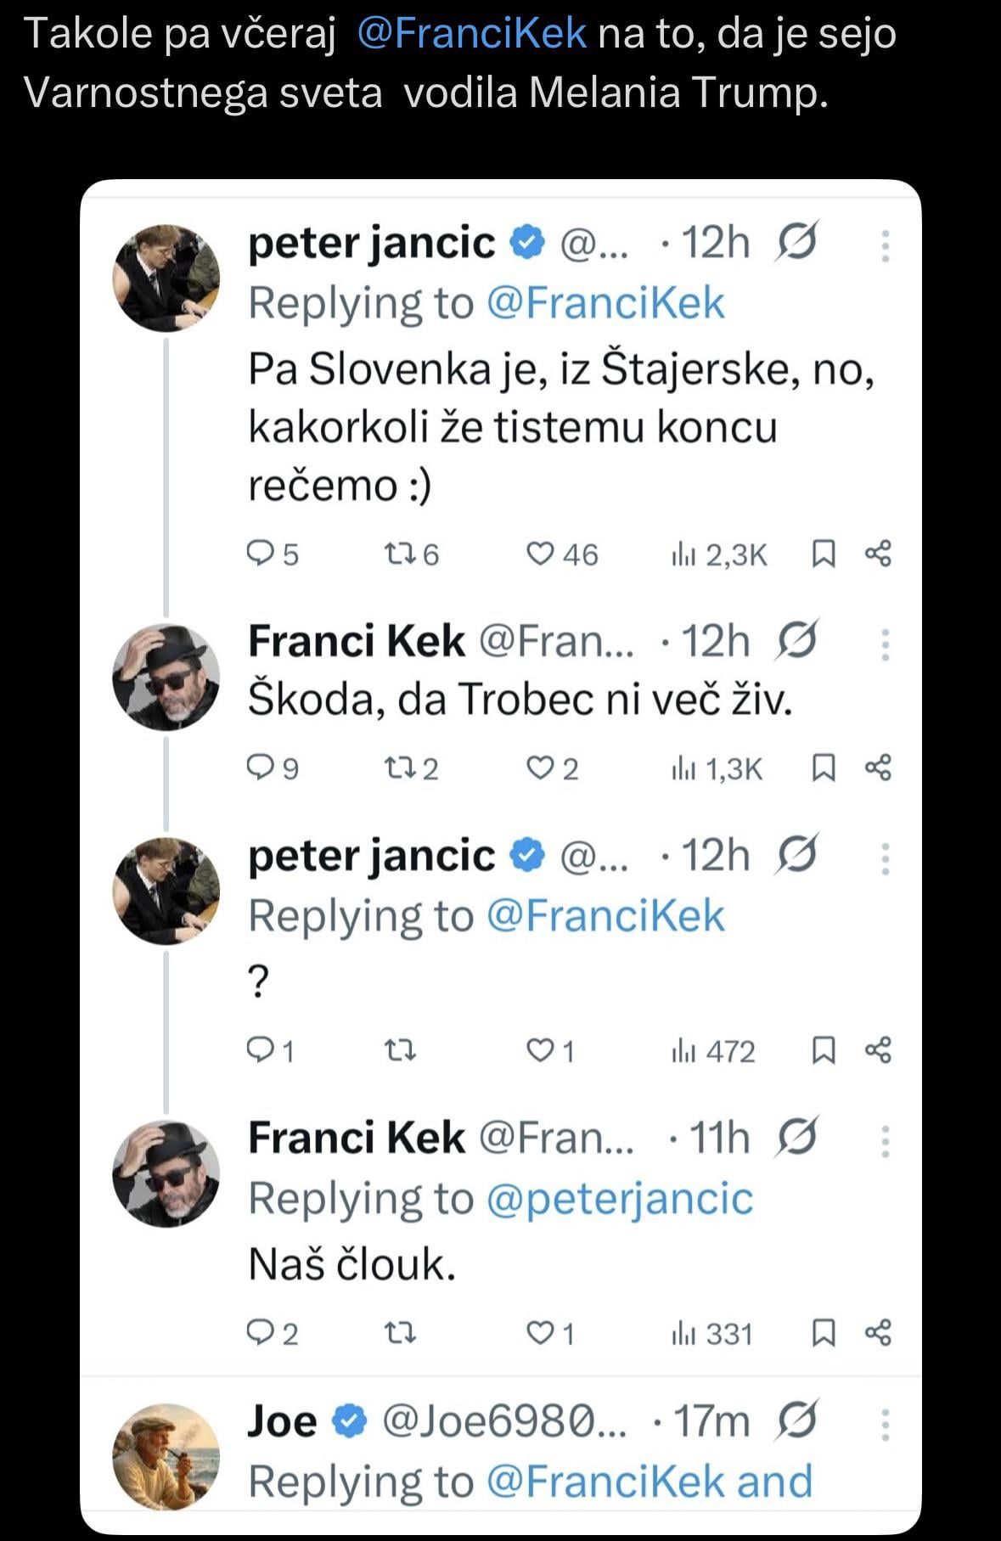This screenshot has width=1001, height=1541.
Task: Bookmark the 'Naš človk.' tweet
Action: 823,1333
